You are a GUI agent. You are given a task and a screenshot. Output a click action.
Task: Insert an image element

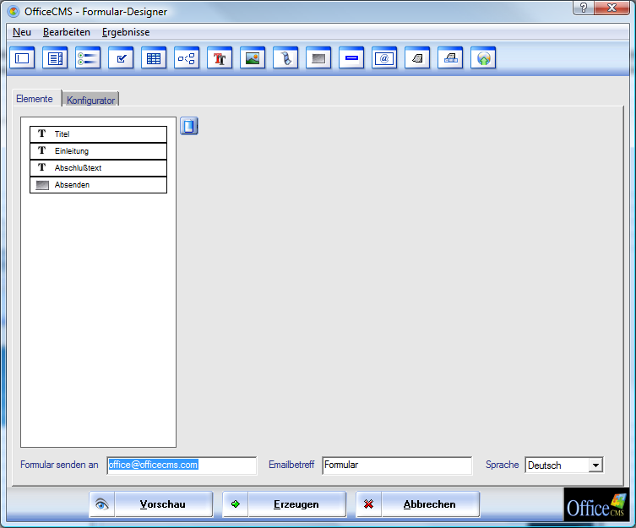(x=253, y=58)
